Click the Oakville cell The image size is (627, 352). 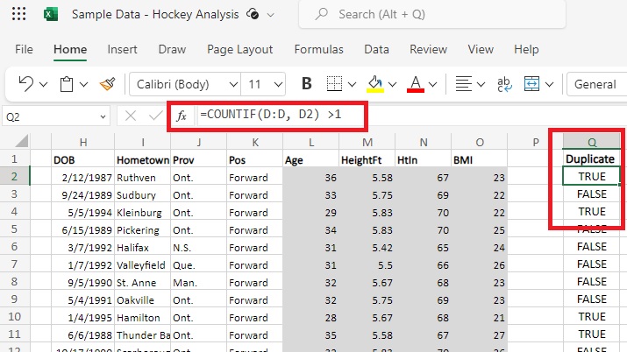[x=143, y=300]
